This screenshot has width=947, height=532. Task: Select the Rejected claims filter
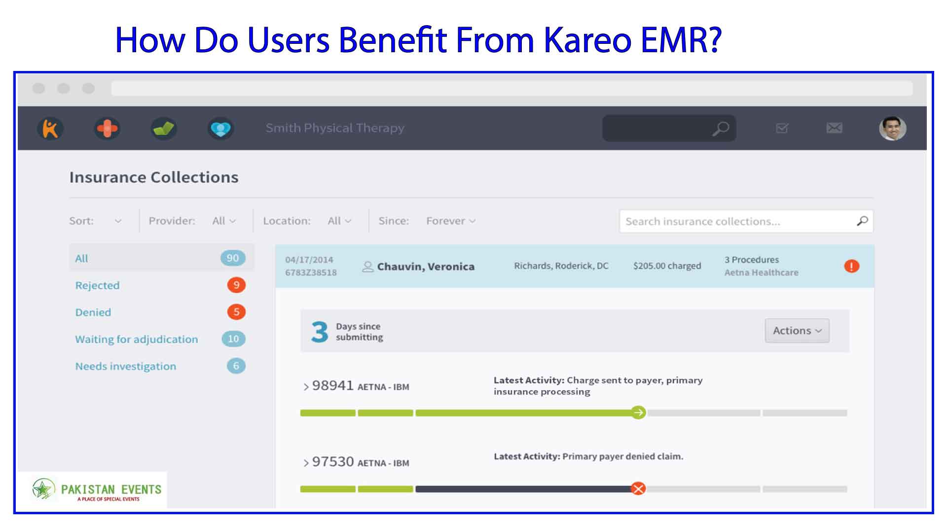(x=97, y=285)
